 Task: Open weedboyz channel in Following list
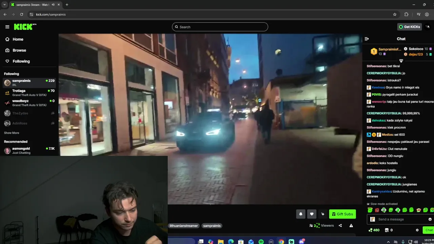pos(29,103)
